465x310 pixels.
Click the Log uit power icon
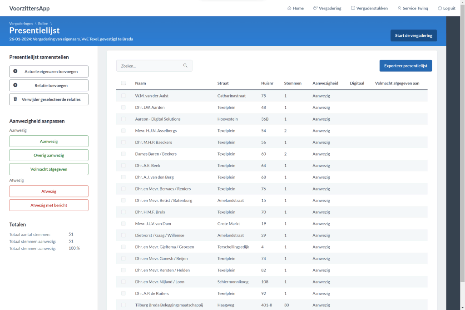click(440, 8)
